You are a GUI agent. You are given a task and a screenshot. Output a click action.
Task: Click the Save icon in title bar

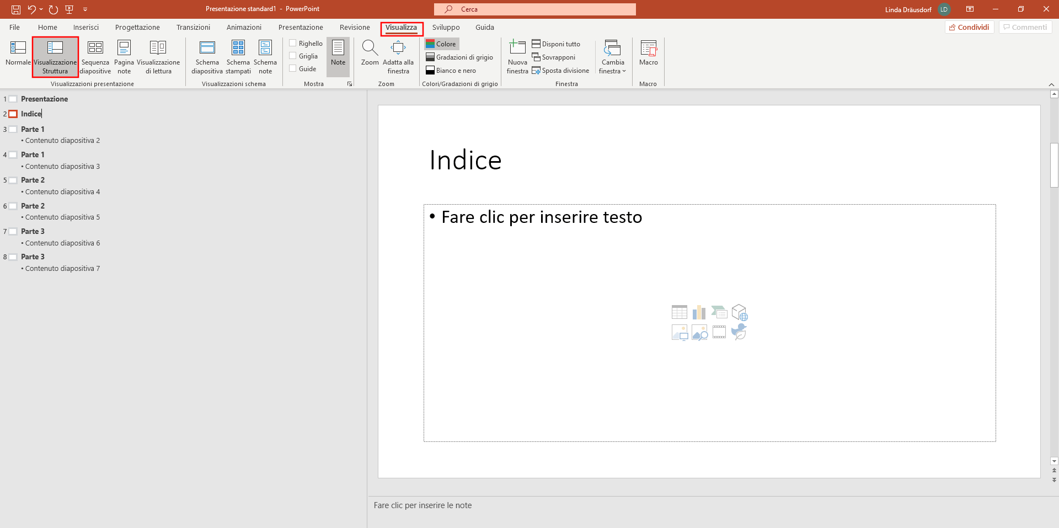pos(16,9)
